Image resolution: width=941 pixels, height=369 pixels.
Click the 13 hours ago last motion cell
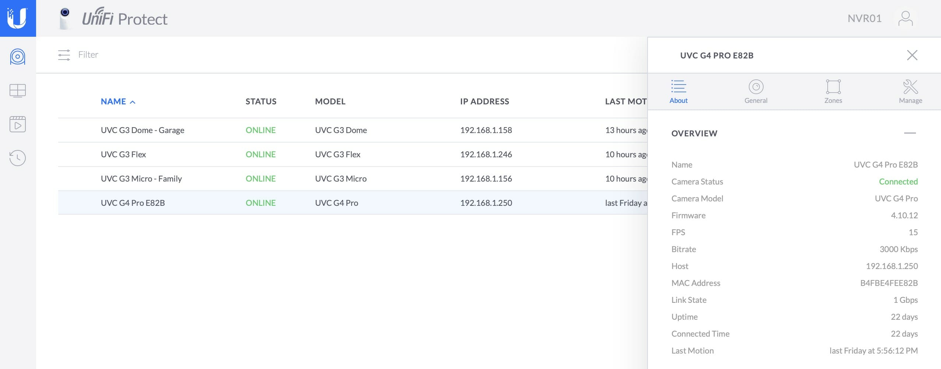pos(626,130)
